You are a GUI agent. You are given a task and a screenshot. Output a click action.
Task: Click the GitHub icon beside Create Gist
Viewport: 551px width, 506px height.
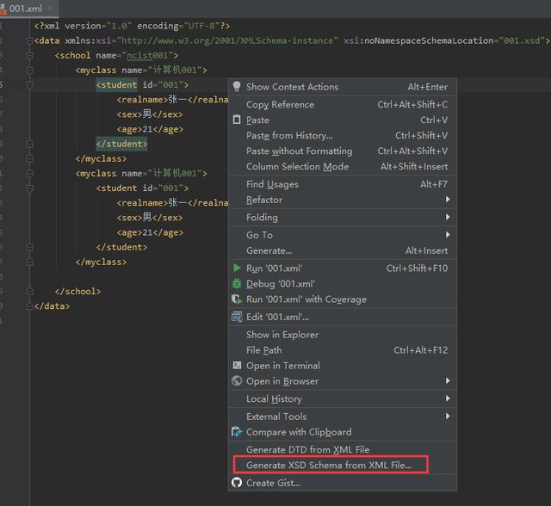237,483
